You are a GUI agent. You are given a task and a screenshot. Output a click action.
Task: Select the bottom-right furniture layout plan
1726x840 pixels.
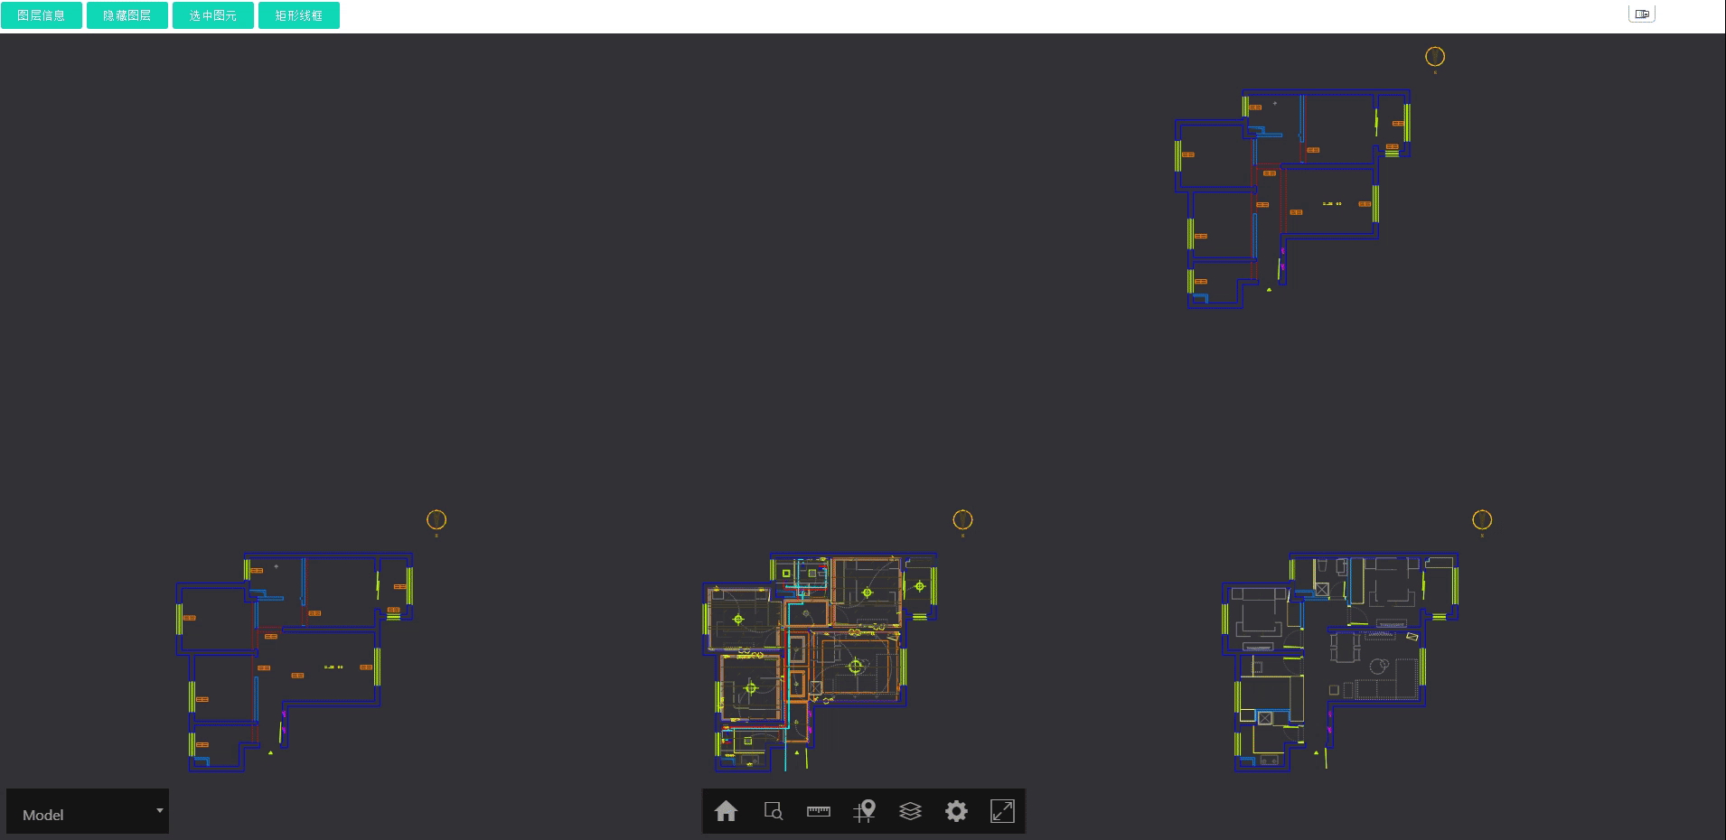point(1339,661)
